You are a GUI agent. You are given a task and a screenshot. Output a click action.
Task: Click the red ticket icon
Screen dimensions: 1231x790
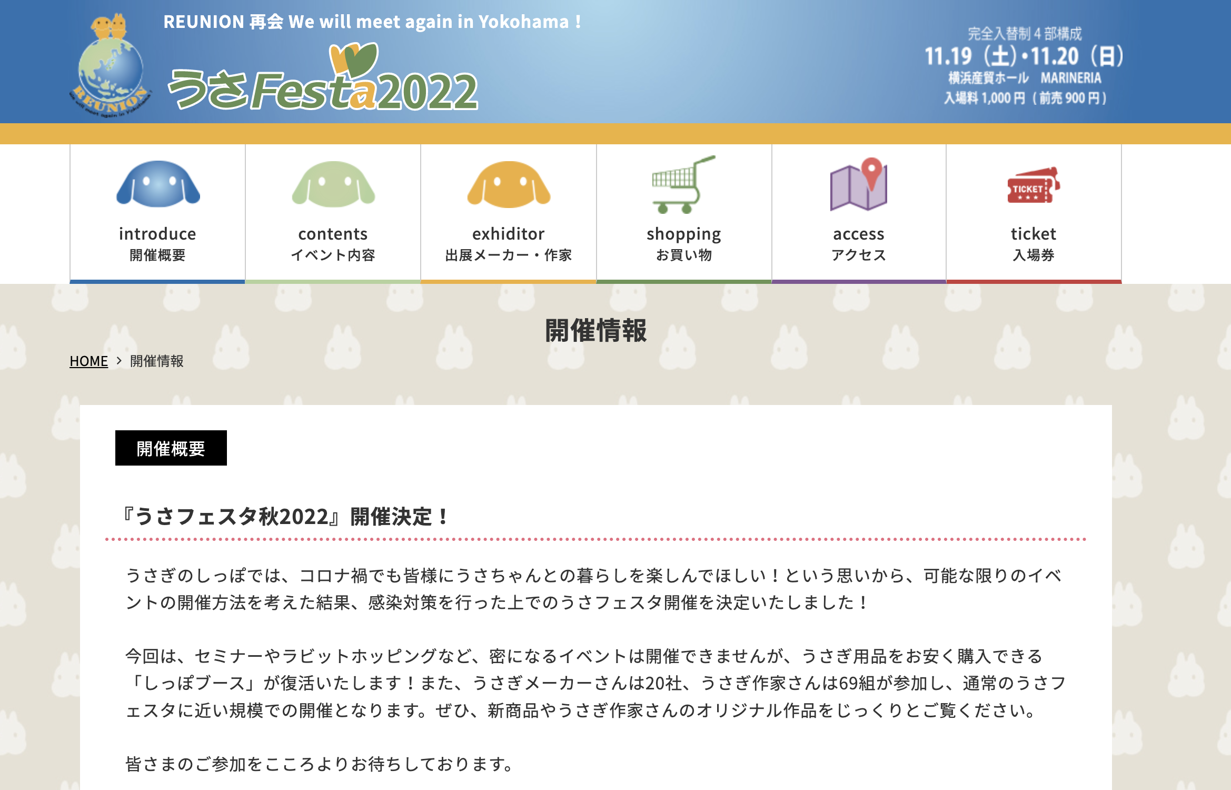pos(1033,185)
